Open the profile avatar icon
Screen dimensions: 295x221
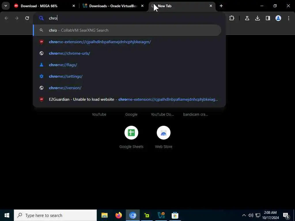278,18
